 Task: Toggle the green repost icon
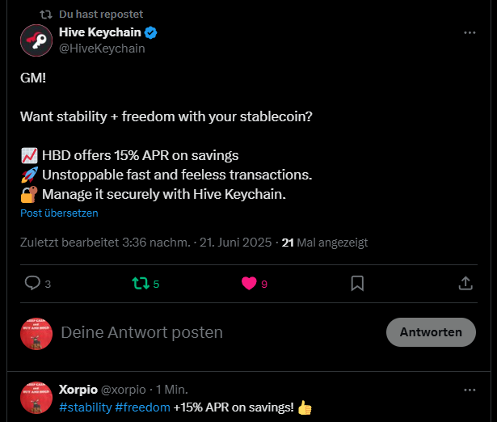coord(141,284)
